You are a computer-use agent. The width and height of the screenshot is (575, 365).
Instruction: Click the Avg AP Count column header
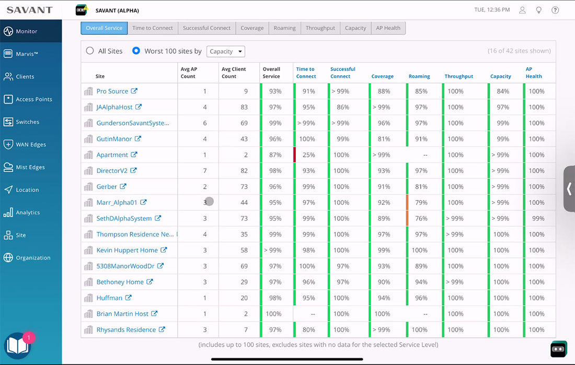click(189, 73)
